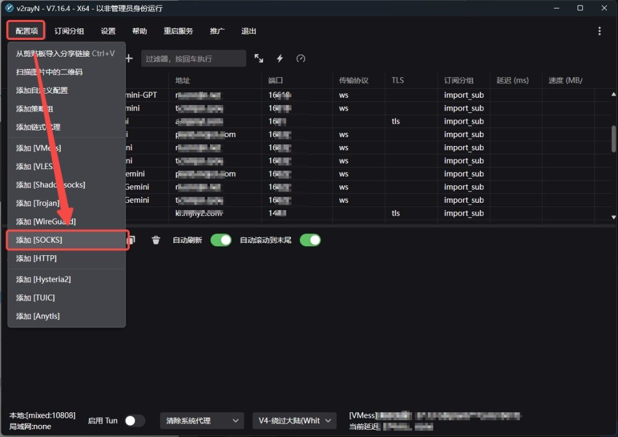Viewport: 618px width, 437px height.
Task: Click the 过滤器 filter input field
Action: 194,59
